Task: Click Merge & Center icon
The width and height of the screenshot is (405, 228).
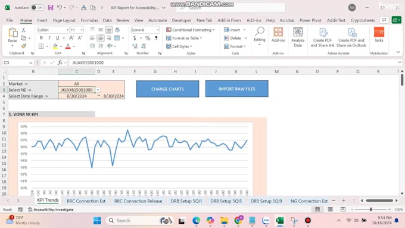Action: 117,38
